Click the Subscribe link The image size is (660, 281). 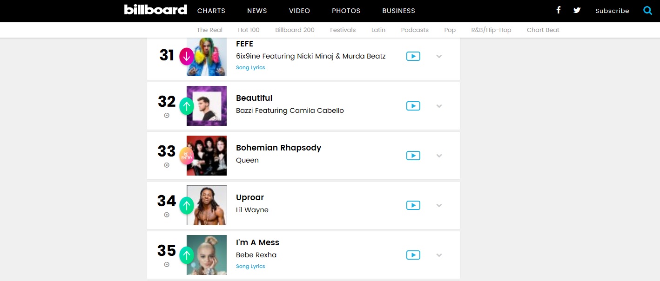[x=612, y=11]
